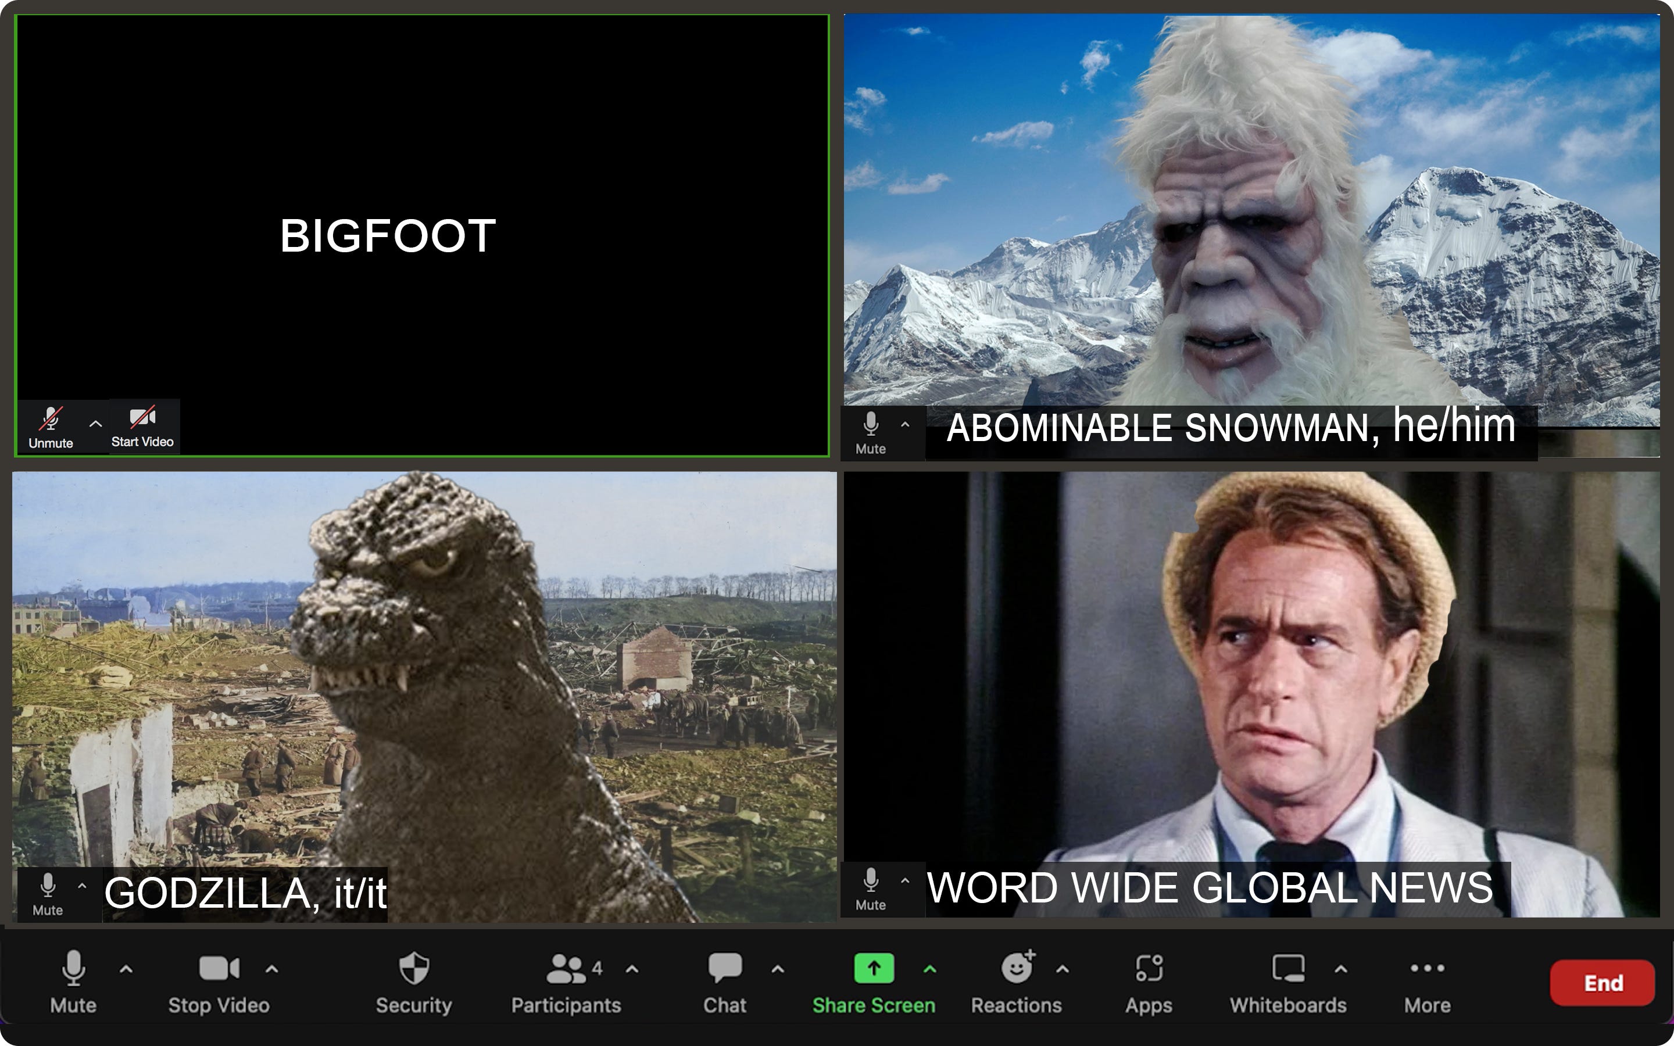Mute the GODZILLA tile microphone

[48, 894]
